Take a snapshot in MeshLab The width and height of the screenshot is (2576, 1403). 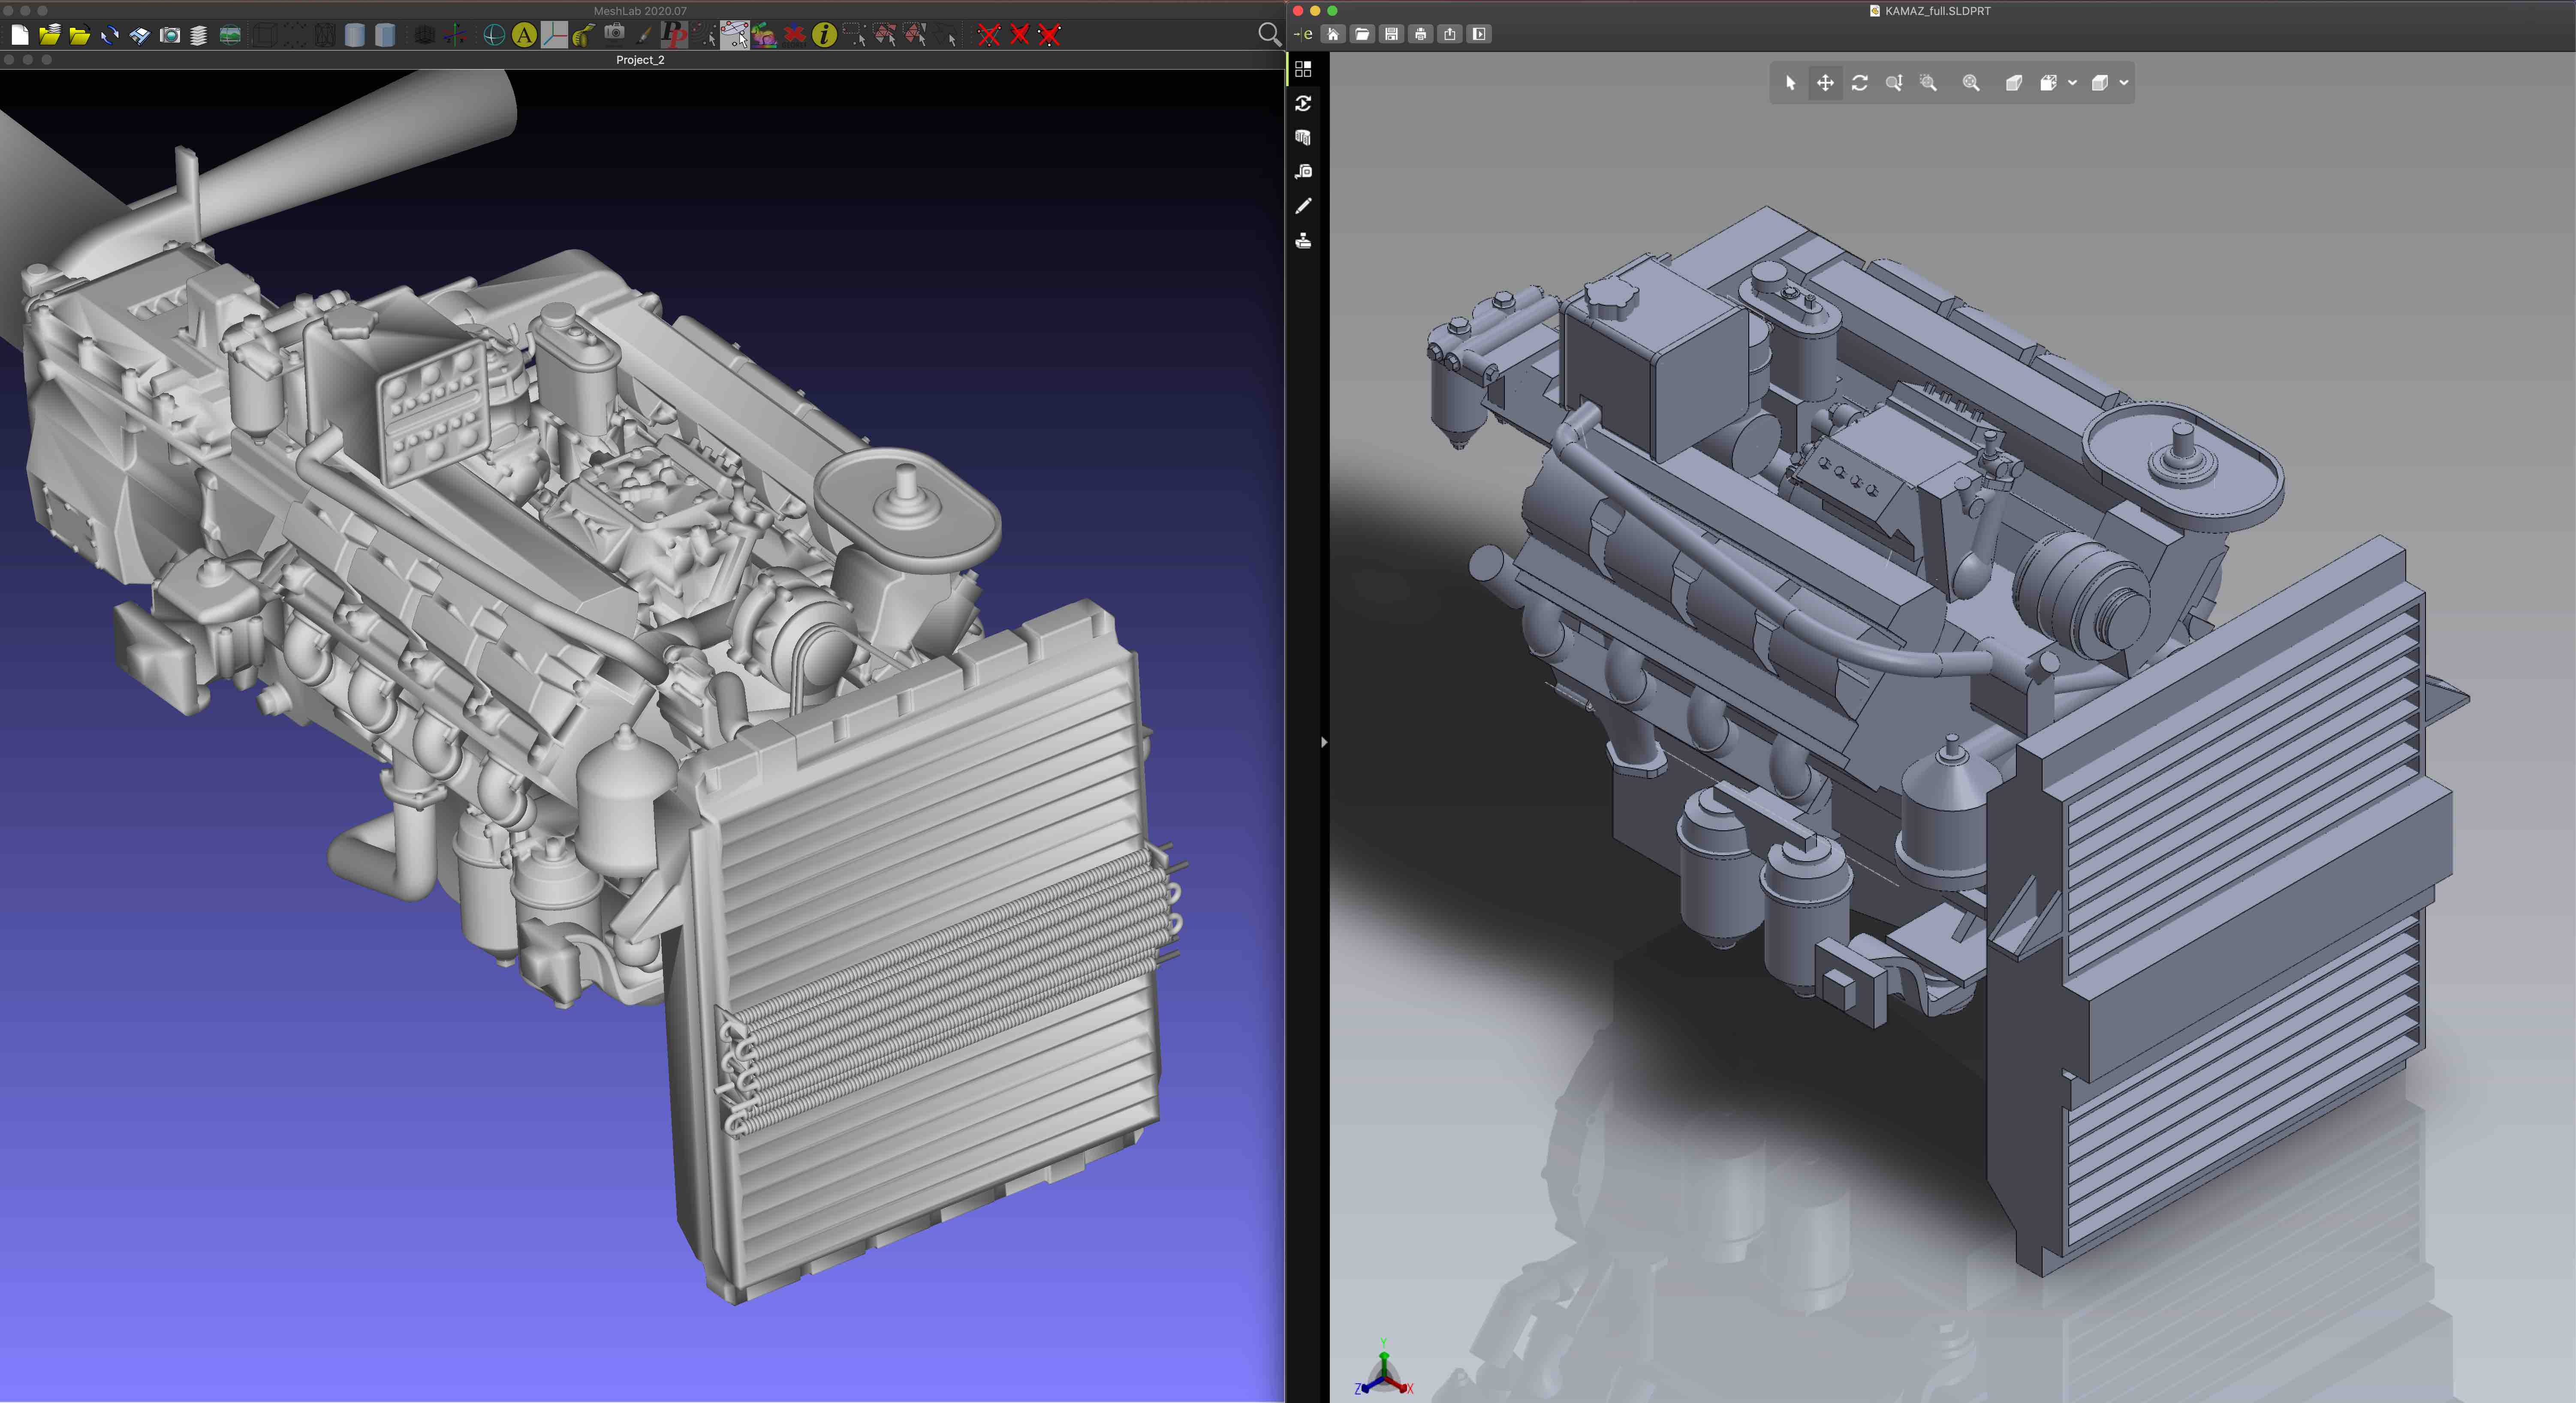[170, 35]
